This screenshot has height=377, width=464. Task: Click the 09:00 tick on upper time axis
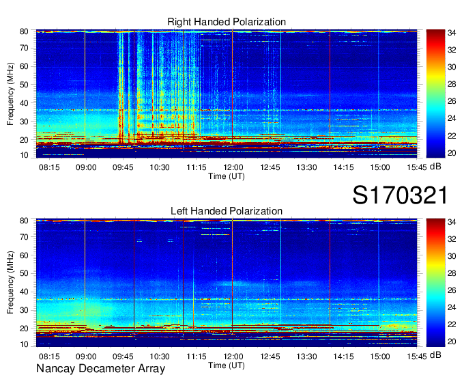(x=86, y=167)
